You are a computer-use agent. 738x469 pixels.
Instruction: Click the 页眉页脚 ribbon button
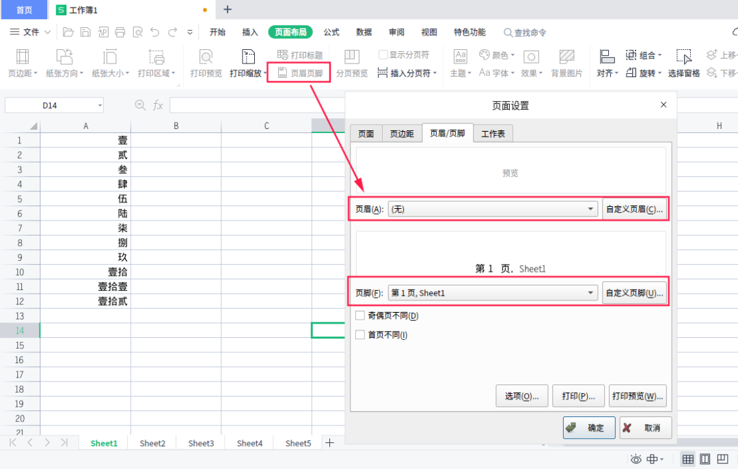pyautogui.click(x=300, y=73)
